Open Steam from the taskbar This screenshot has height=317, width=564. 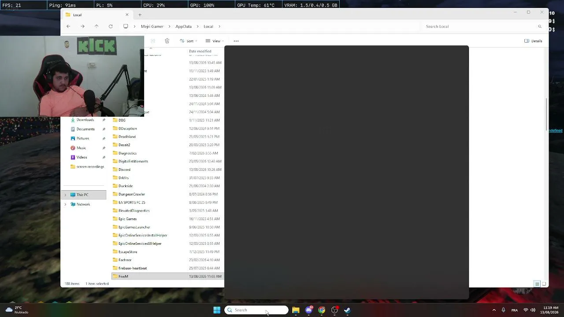click(347, 310)
